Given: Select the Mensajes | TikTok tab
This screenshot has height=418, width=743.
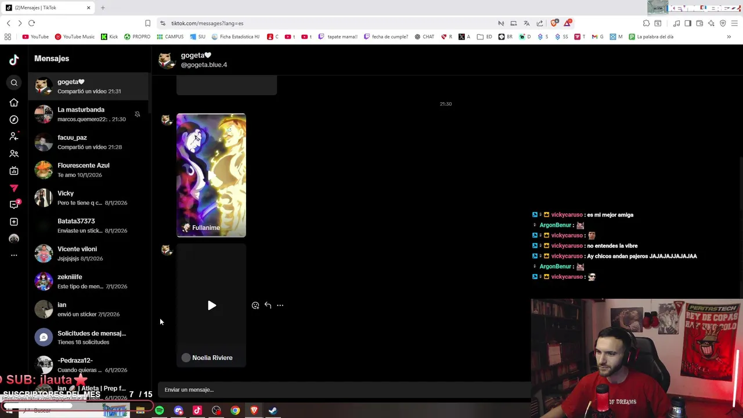Looking at the screenshot, I should pos(48,8).
